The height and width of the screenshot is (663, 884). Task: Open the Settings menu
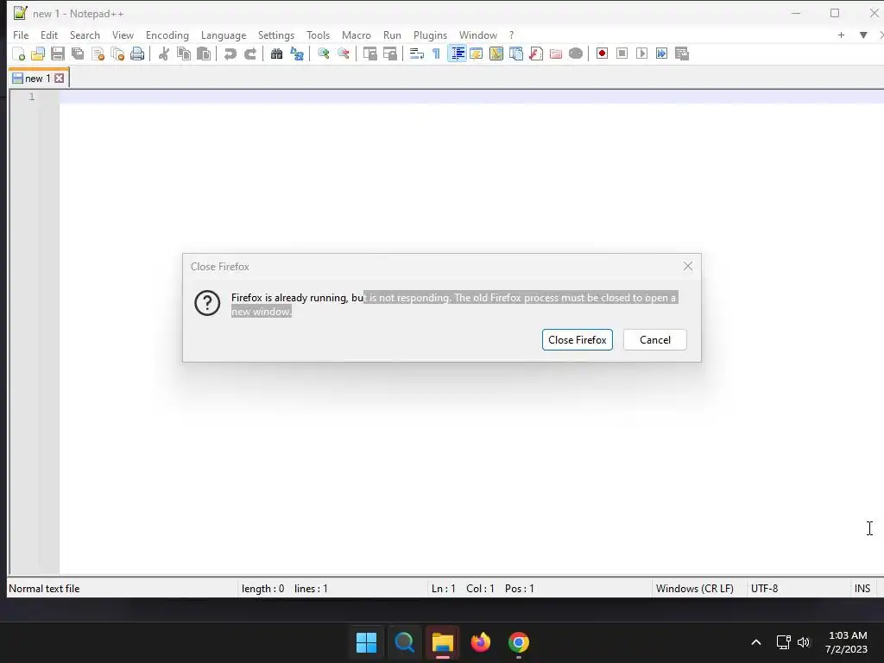click(276, 35)
